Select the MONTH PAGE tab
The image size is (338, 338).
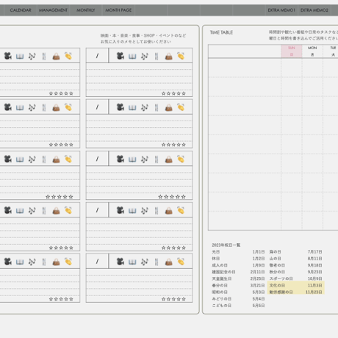coord(118,10)
